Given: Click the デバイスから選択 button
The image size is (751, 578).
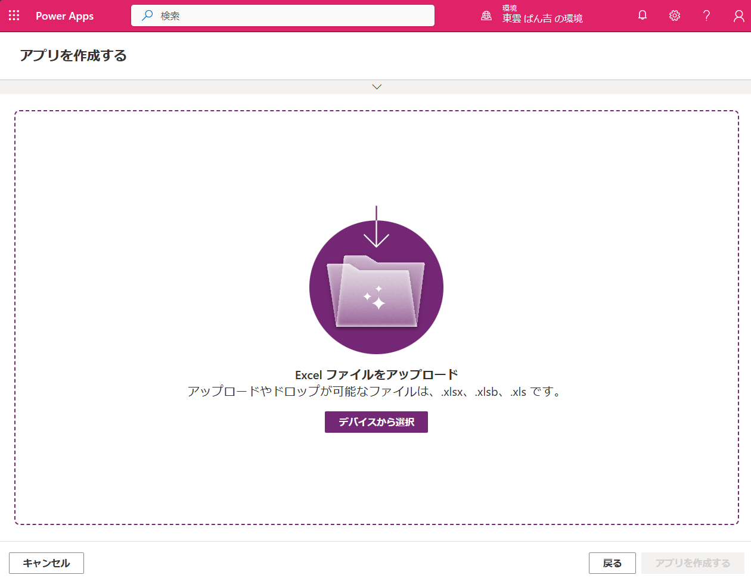Looking at the screenshot, I should point(376,421).
